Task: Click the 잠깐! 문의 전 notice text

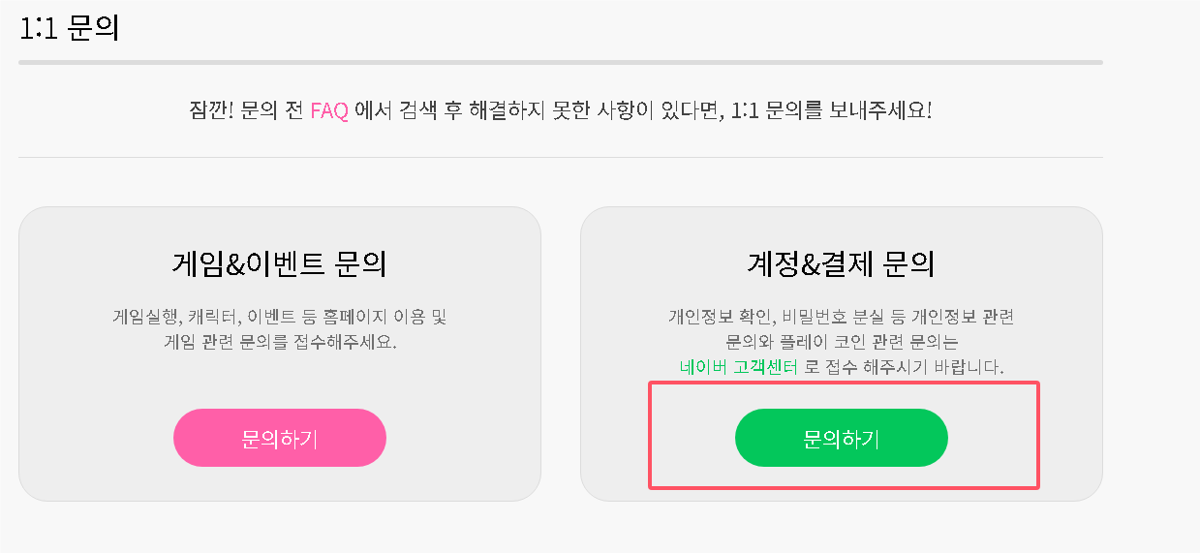Action: click(248, 109)
